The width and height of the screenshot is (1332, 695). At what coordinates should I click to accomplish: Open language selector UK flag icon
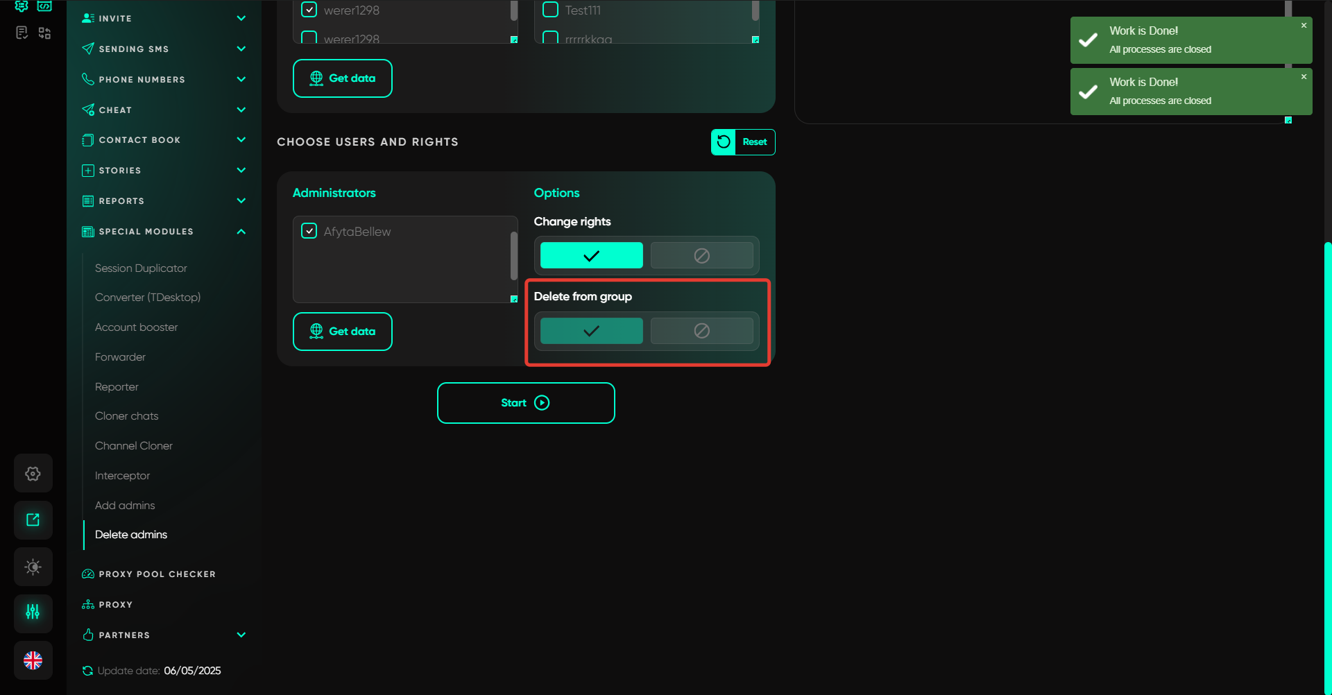(33, 660)
